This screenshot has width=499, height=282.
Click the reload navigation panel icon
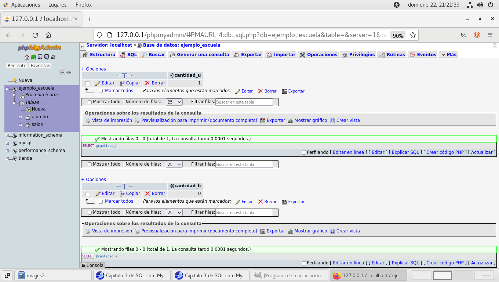(x=53, y=57)
